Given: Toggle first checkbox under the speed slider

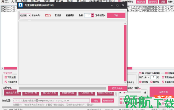Looking at the screenshot, I should [121, 99].
